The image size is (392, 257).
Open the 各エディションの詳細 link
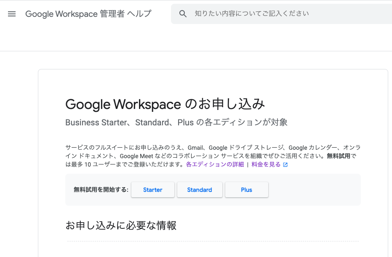215,164
